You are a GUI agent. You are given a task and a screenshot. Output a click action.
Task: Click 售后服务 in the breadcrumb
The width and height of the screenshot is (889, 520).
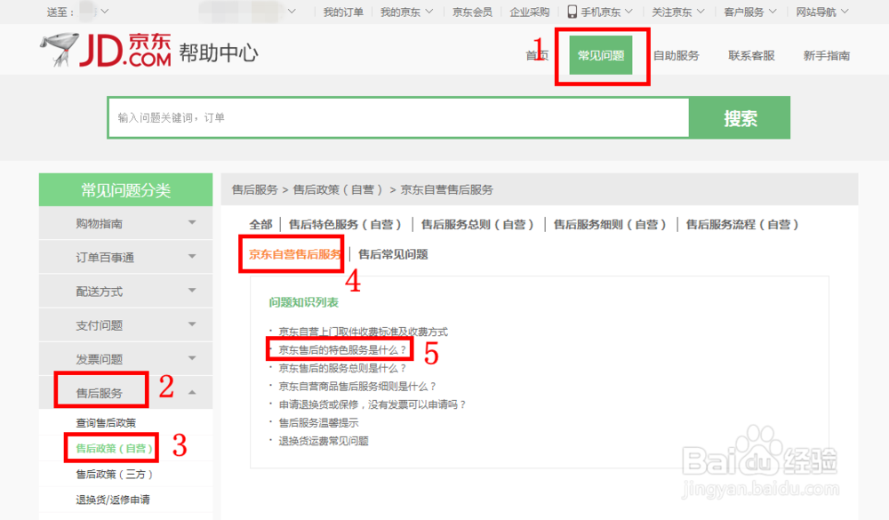coord(254,189)
